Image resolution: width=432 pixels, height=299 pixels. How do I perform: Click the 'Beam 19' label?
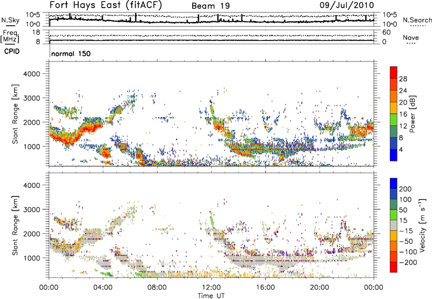211,6
